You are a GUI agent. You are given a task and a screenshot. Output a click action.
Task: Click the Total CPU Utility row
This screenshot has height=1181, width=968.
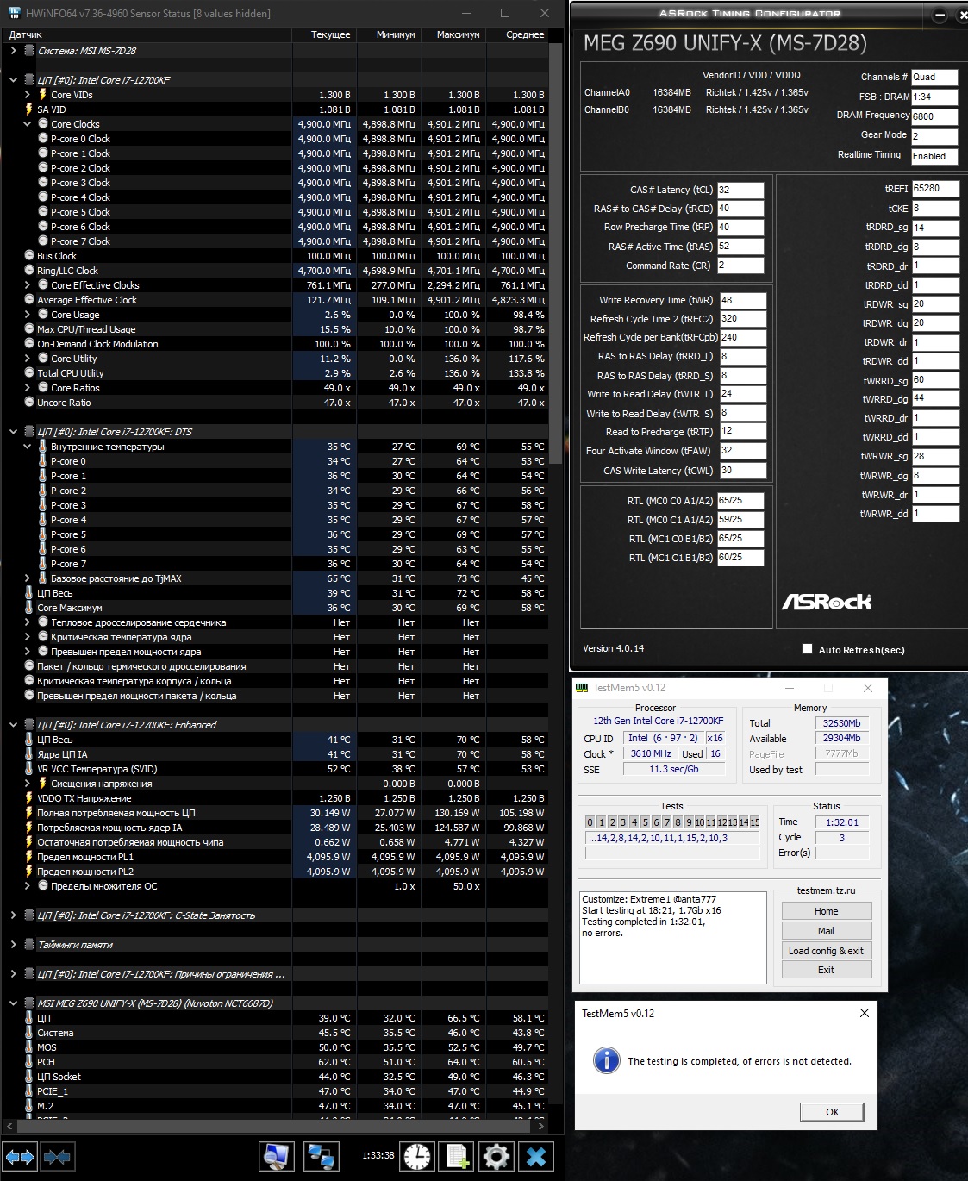276,373
